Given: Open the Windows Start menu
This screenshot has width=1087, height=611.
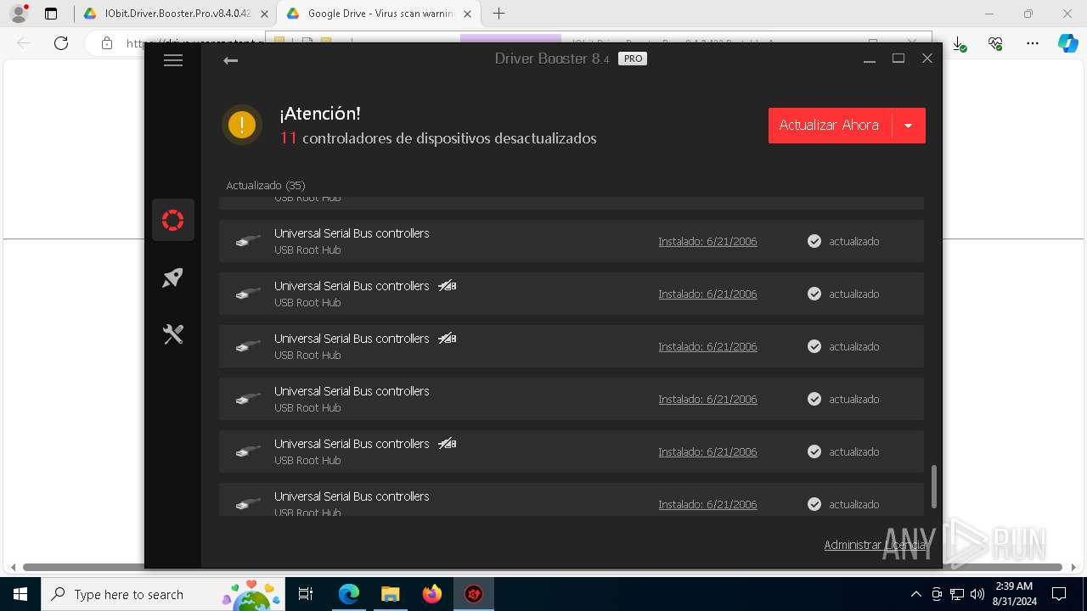Looking at the screenshot, I should tap(20, 594).
